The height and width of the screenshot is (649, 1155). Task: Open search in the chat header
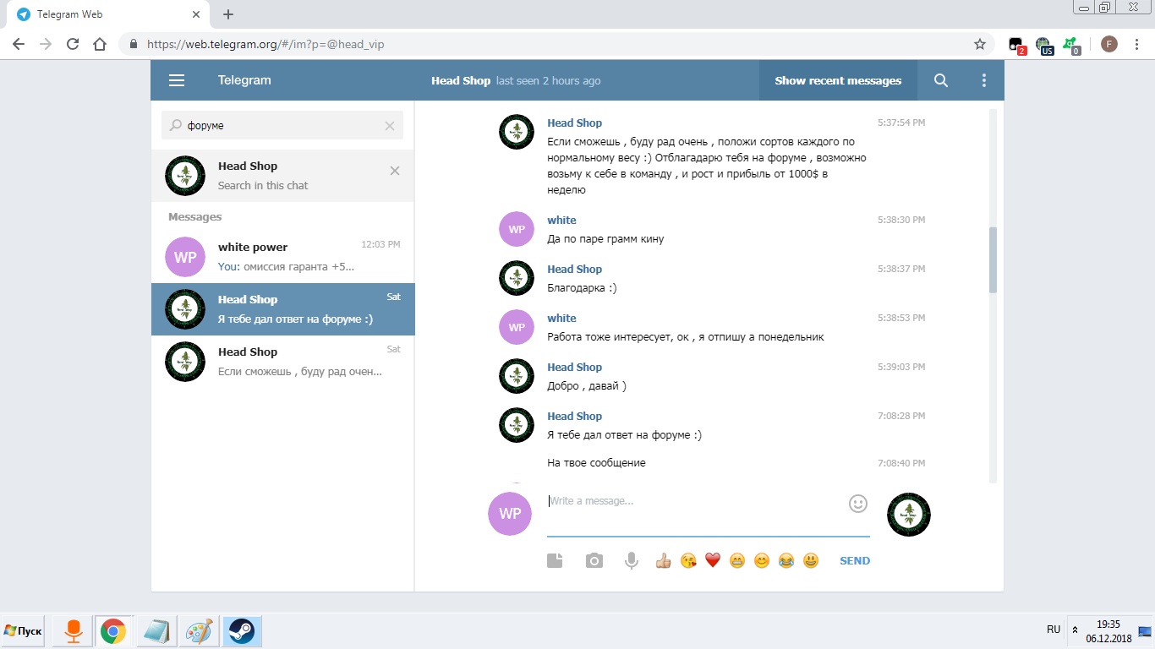(x=940, y=80)
